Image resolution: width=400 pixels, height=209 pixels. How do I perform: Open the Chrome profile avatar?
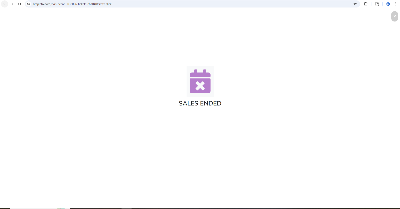[388, 4]
